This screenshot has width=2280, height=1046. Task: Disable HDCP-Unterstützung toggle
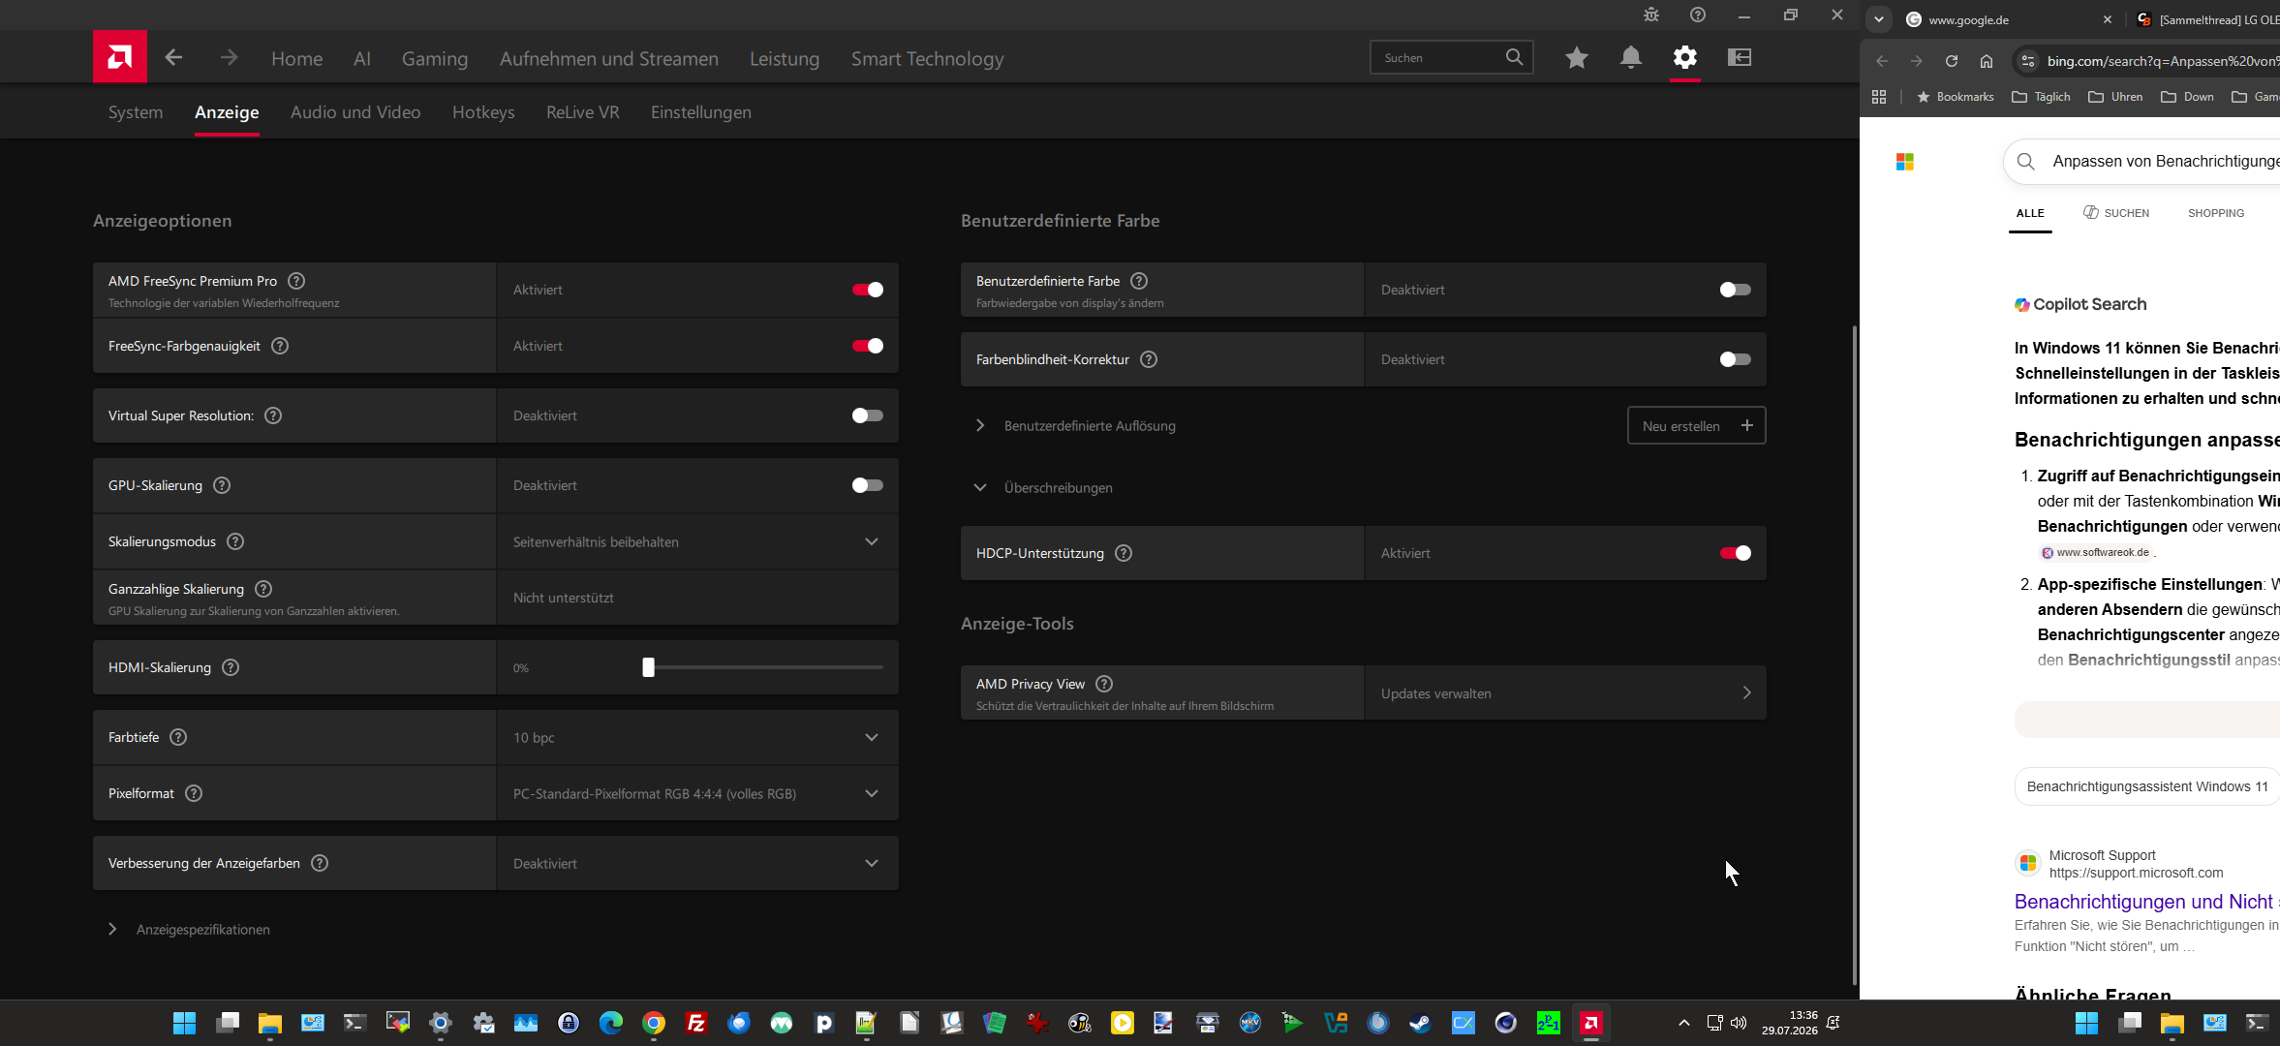(x=1735, y=553)
